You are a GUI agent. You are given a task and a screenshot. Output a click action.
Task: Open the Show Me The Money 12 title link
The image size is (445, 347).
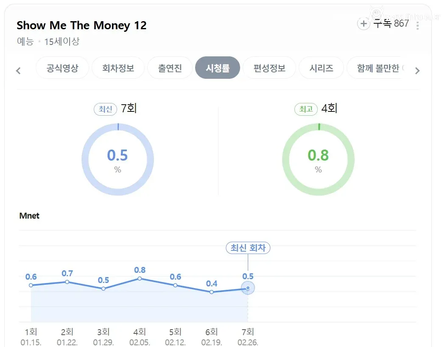[x=81, y=25]
